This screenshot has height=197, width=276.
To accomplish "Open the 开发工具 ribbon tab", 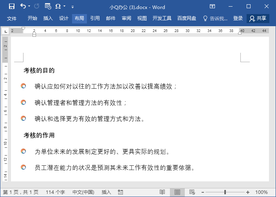I will tap(162, 18).
